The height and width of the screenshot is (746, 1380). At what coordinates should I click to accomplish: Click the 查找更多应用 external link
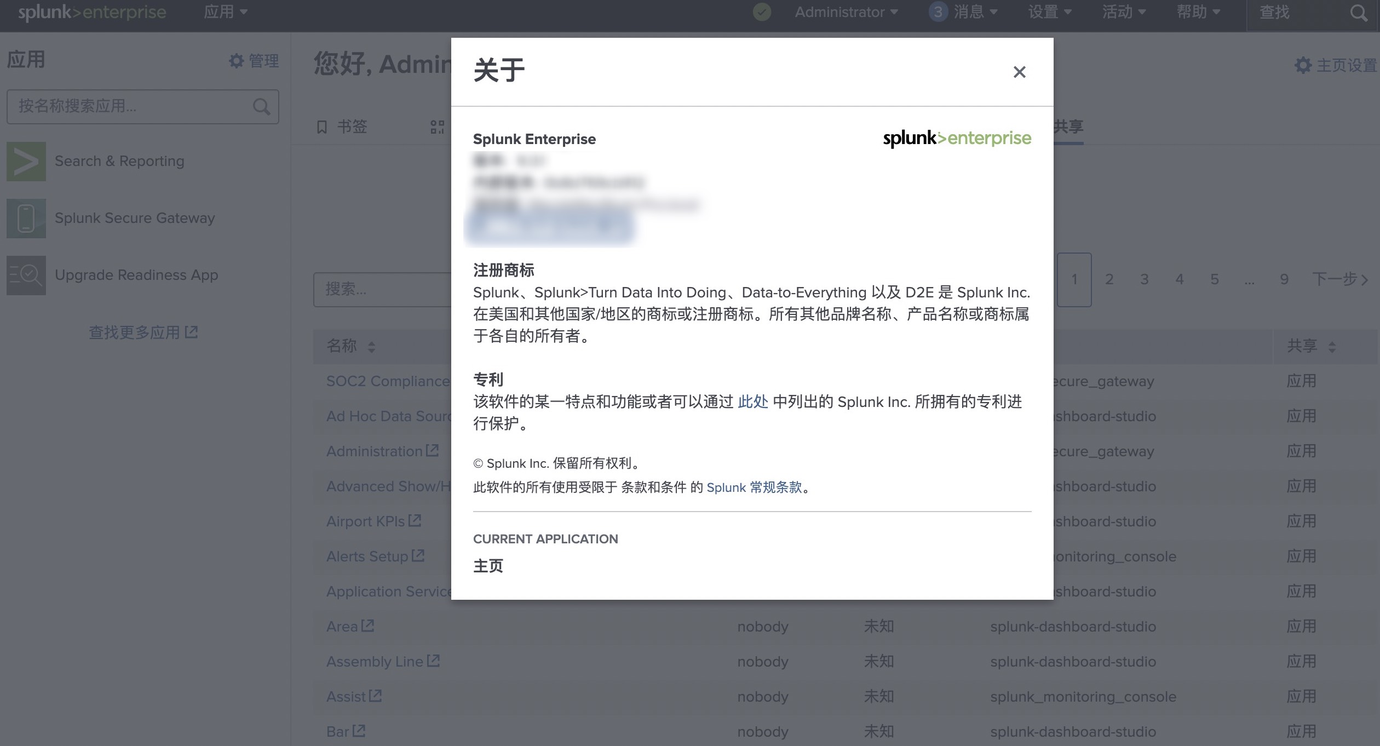[x=142, y=332]
